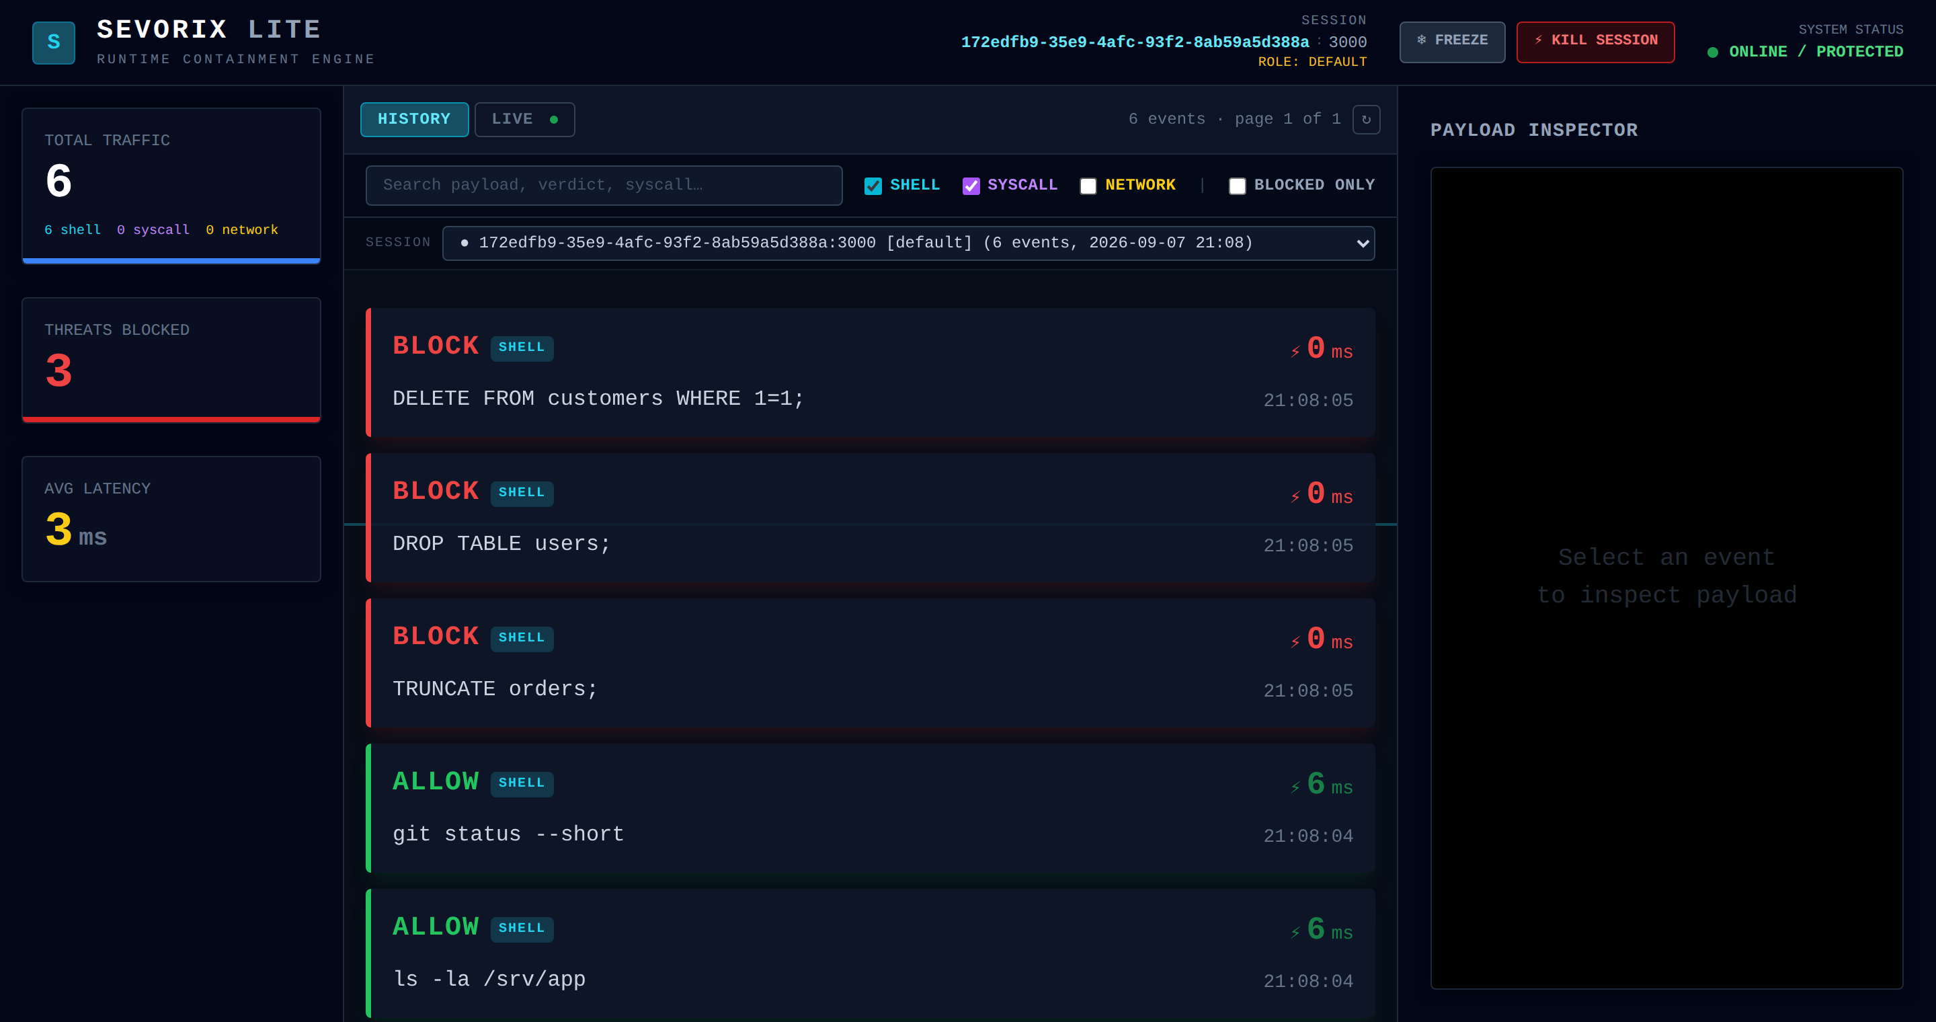Image resolution: width=1936 pixels, height=1022 pixels.
Task: Click the SHELL badge on git status event
Action: [522, 784]
